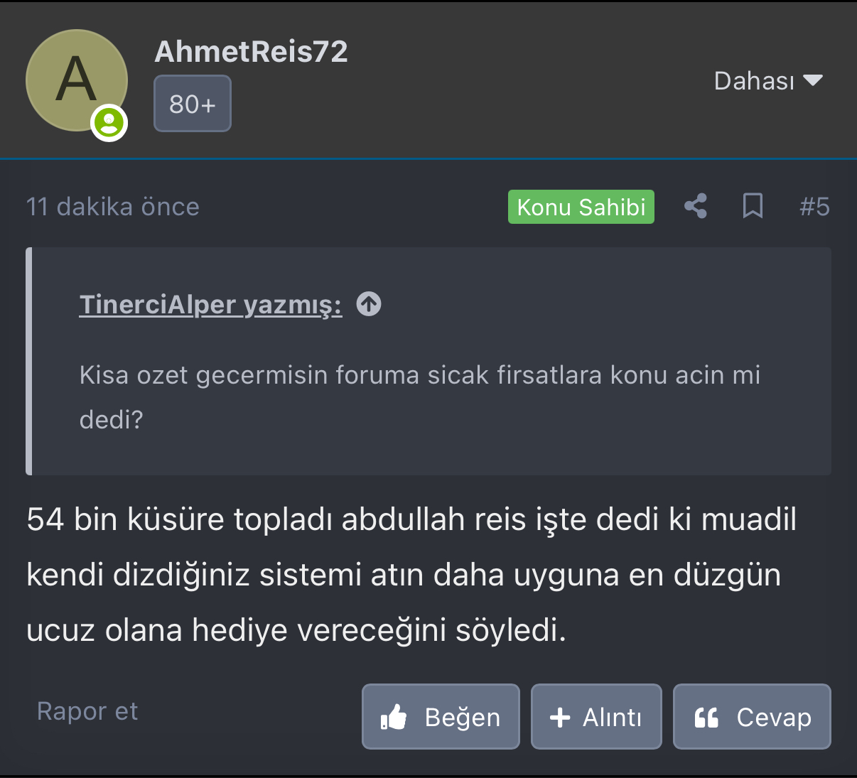
Task: Jump to quoted post via up-arrow icon
Action: pos(369,304)
